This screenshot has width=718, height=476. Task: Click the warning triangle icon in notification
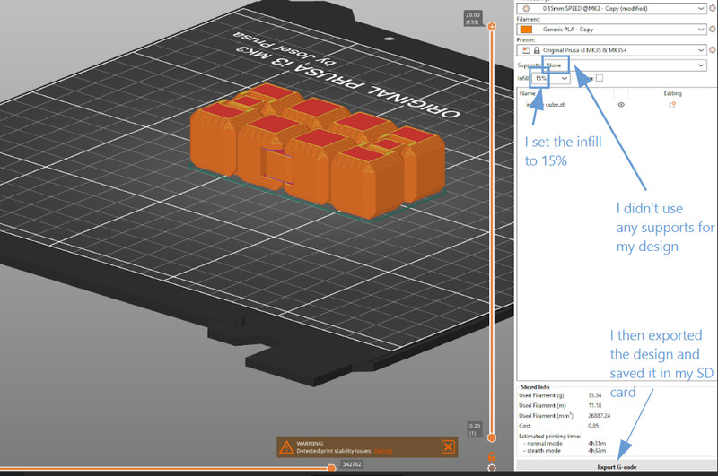pyautogui.click(x=286, y=447)
